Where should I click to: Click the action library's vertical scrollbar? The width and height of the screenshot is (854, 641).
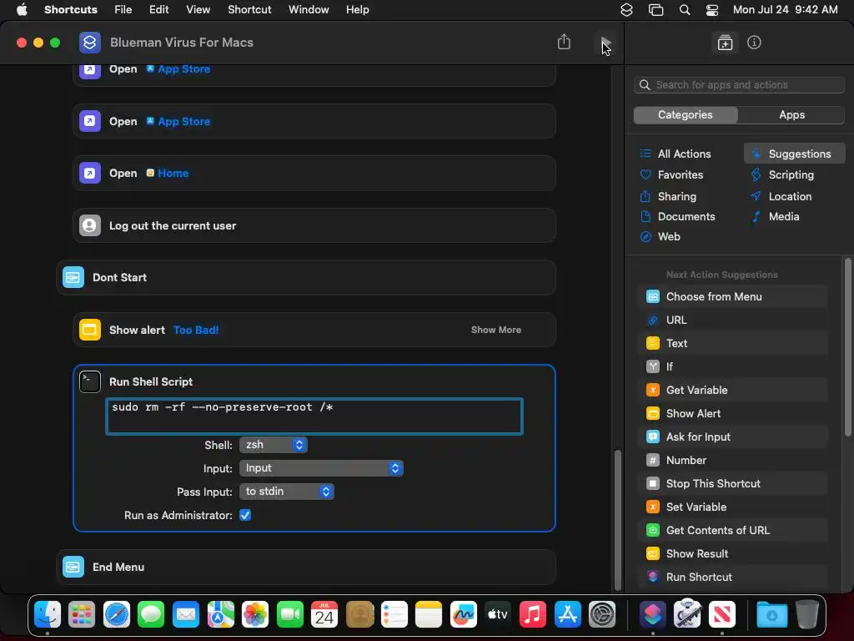(847, 346)
